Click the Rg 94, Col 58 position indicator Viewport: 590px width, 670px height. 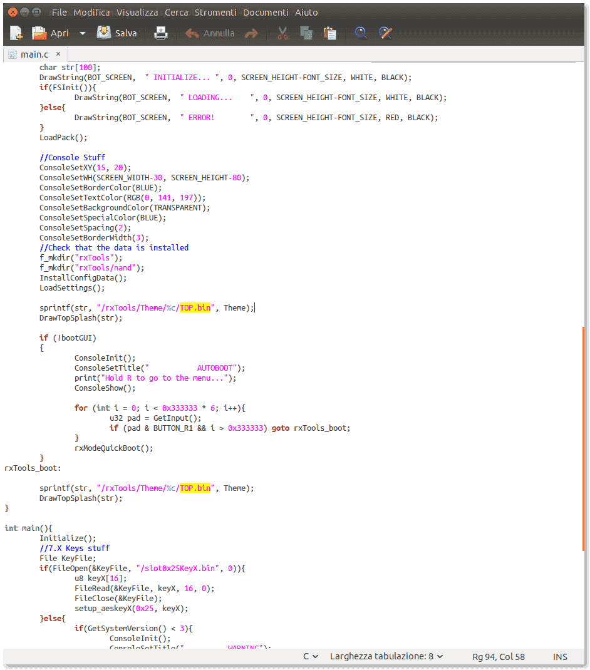[x=498, y=657]
